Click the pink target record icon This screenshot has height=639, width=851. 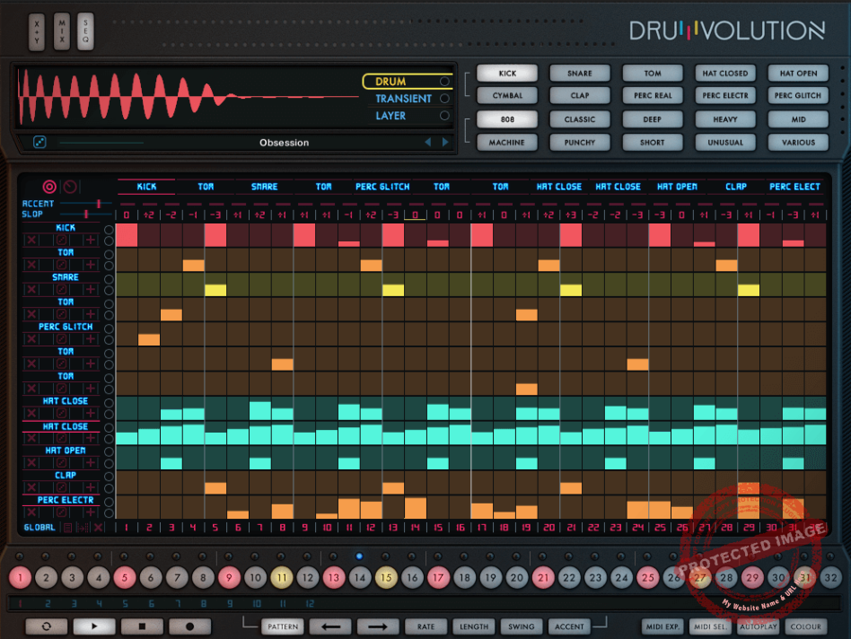click(49, 187)
